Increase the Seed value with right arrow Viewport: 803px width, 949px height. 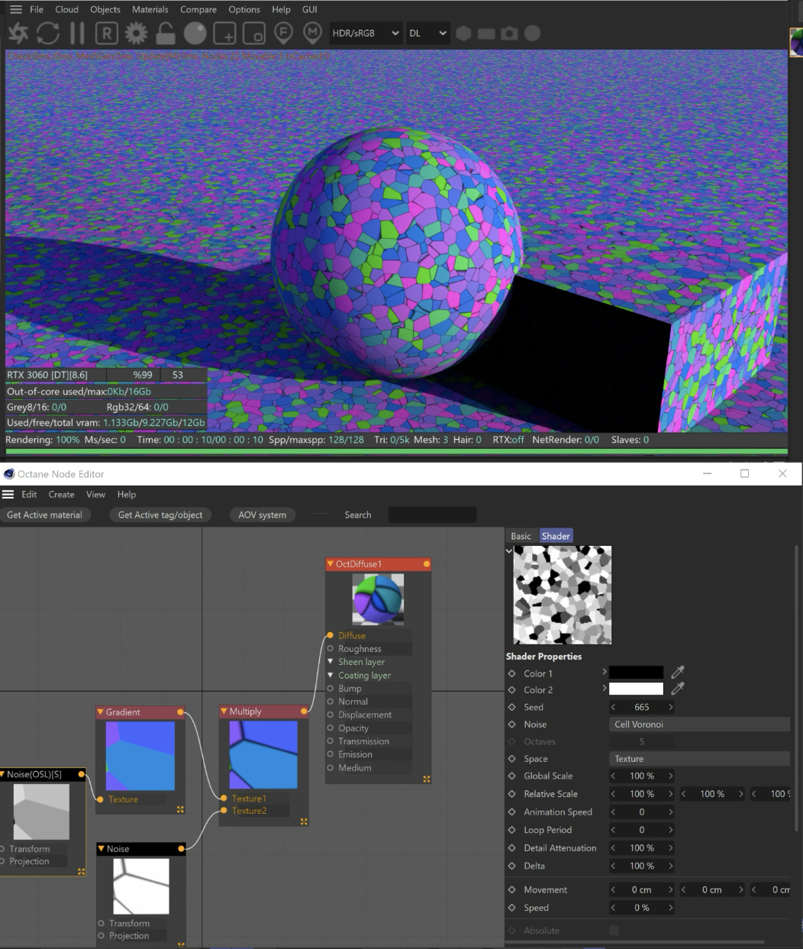670,707
